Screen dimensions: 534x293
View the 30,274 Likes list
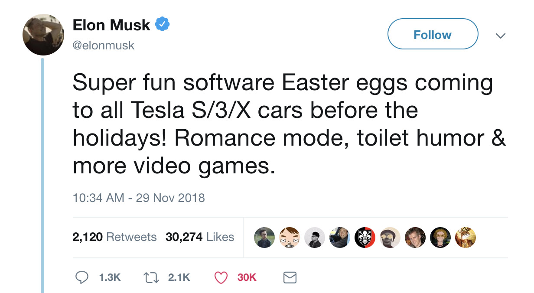[x=199, y=237]
